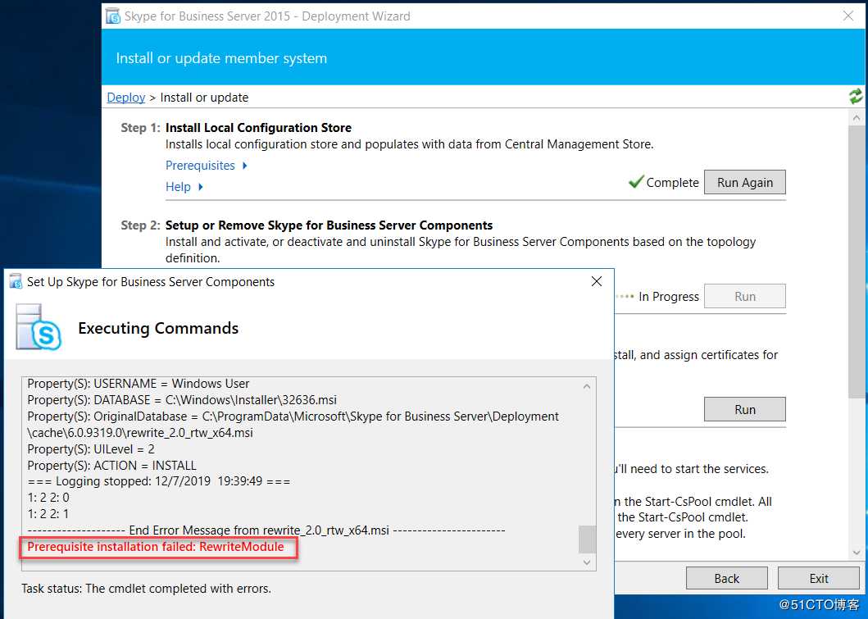Screen dimensions: 868x619
Task: Close the Set Up Skype for Business Server Components dialog
Action: point(596,281)
